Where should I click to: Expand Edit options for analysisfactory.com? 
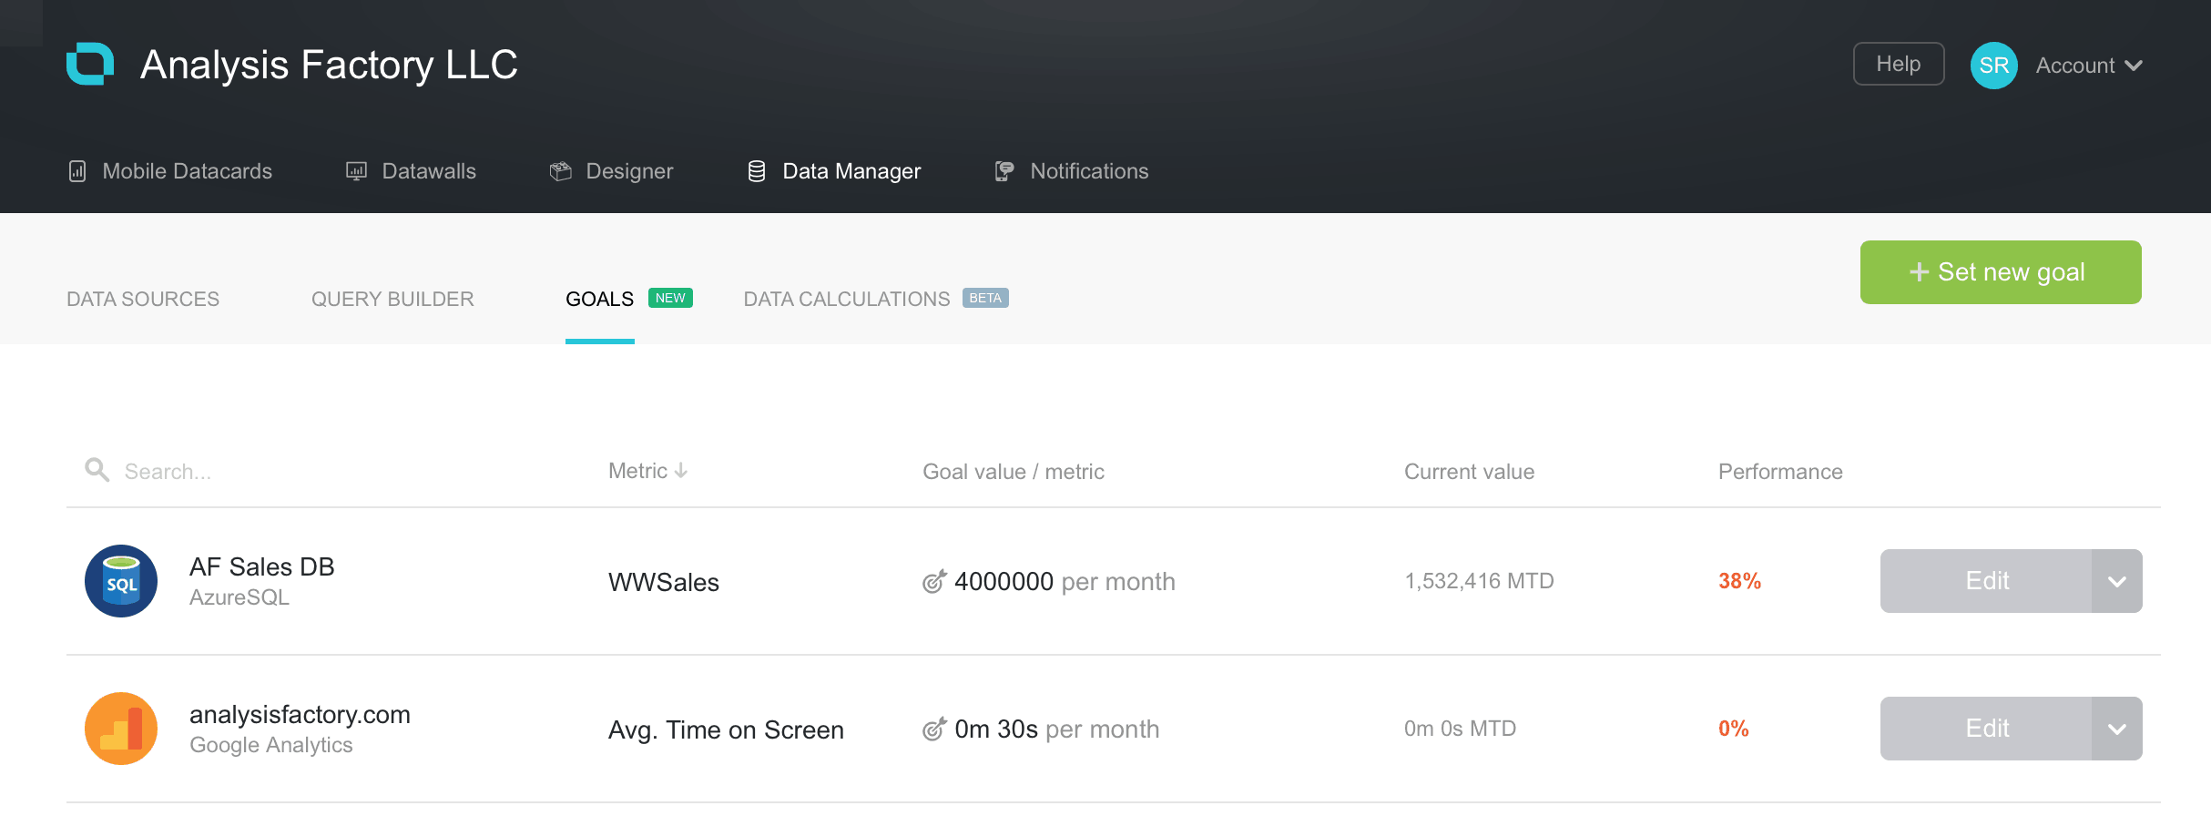2116,729
